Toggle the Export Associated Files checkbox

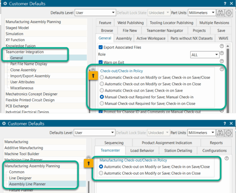[x=101, y=47]
